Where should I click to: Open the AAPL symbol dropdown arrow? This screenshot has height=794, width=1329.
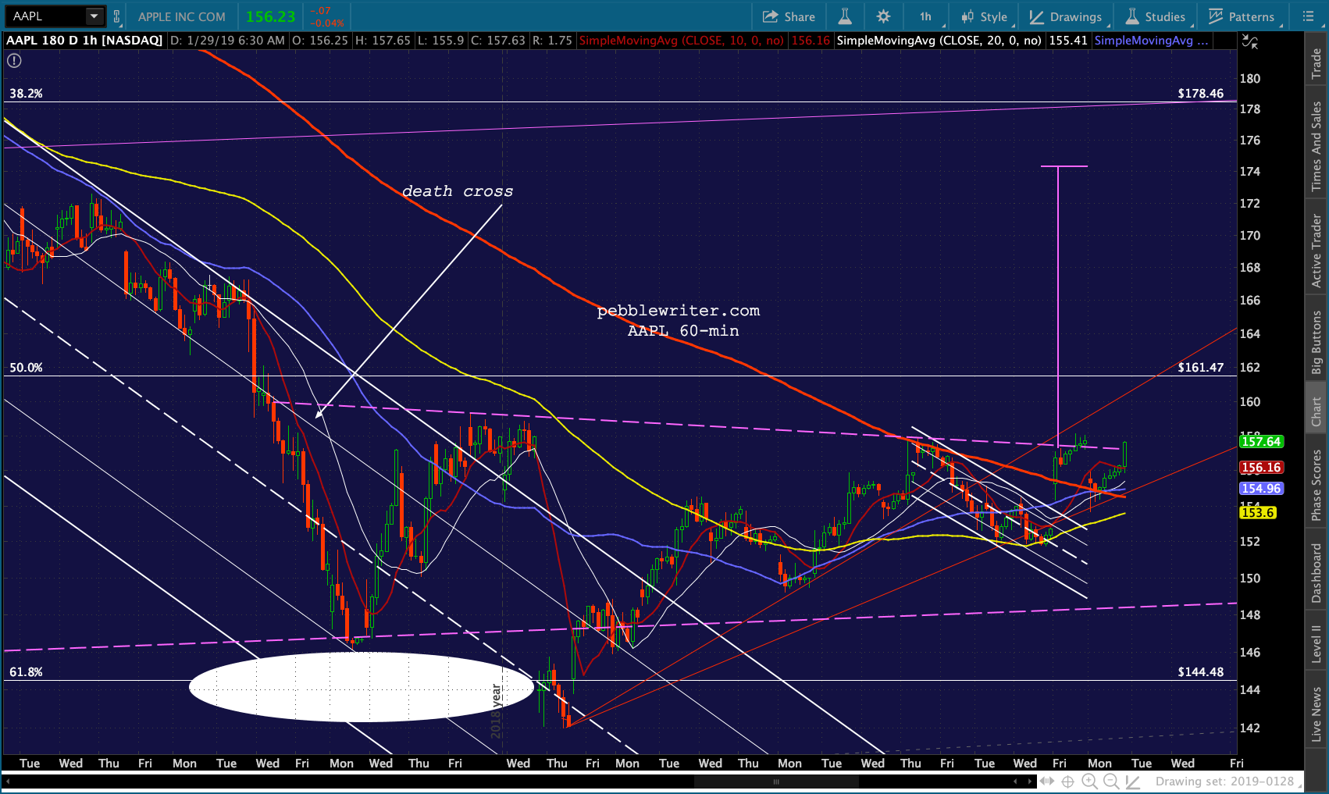coord(94,16)
